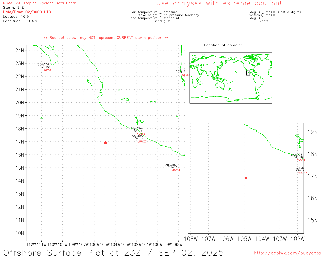Image resolution: width=321 pixels, height=256 pixels.
Task: Select the VRVC4 station circle marker
Action: (x=170, y=166)
